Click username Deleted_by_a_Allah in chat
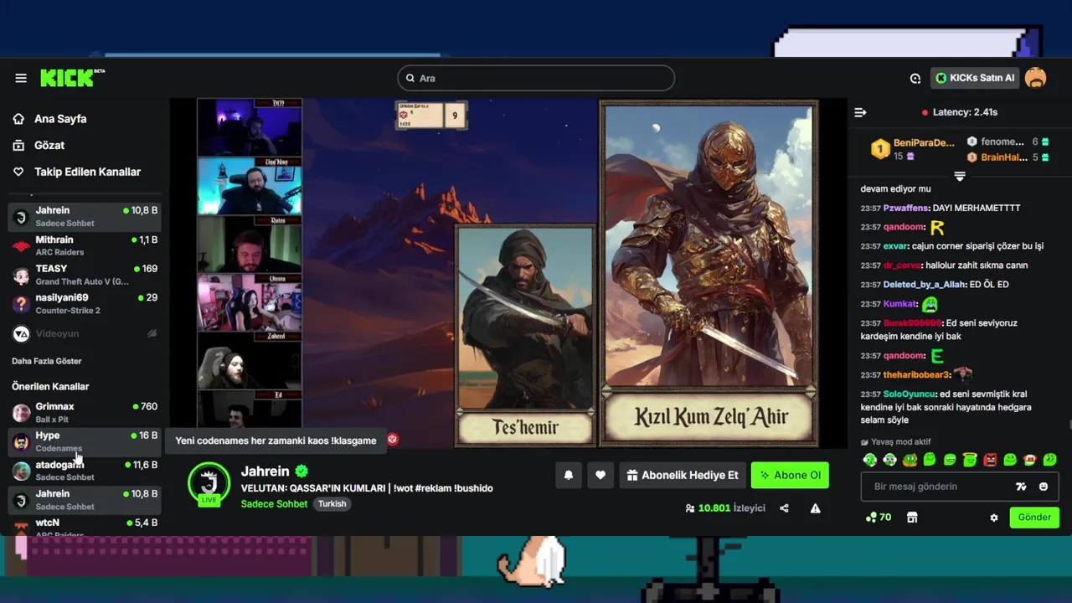This screenshot has height=603, width=1072. [925, 285]
